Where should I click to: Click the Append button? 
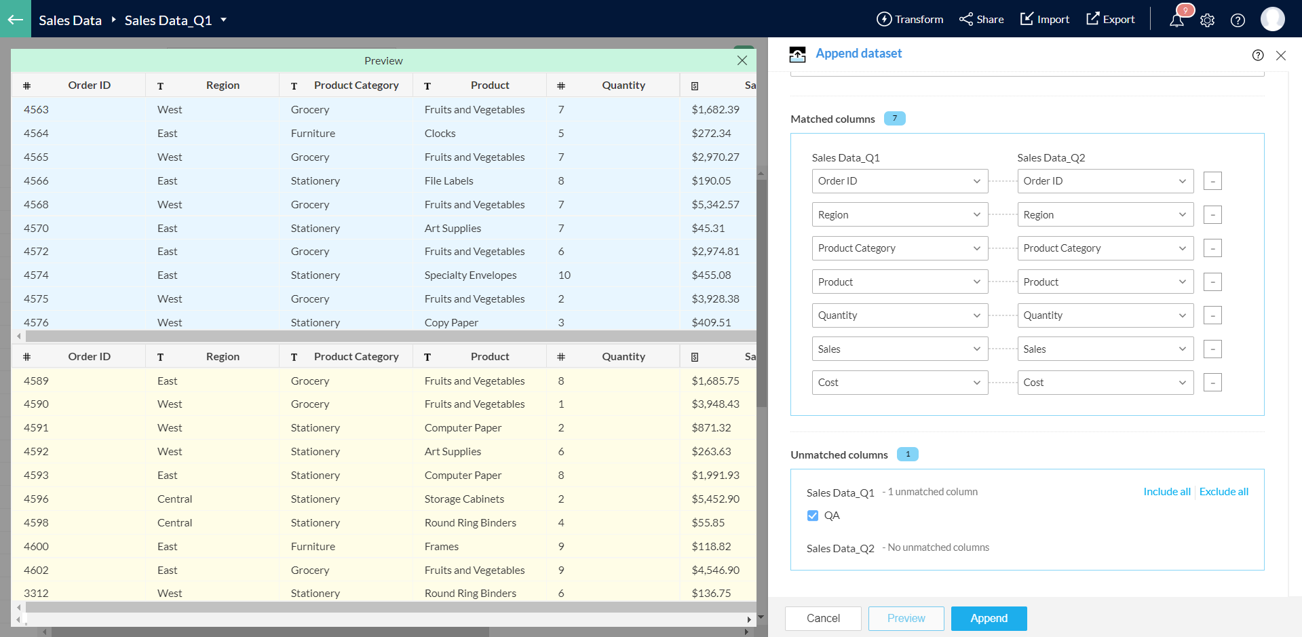click(989, 618)
